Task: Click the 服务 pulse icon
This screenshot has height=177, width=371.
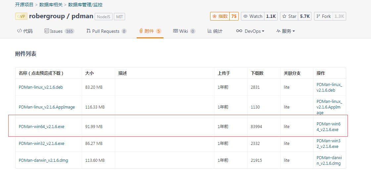Action: click(278, 31)
